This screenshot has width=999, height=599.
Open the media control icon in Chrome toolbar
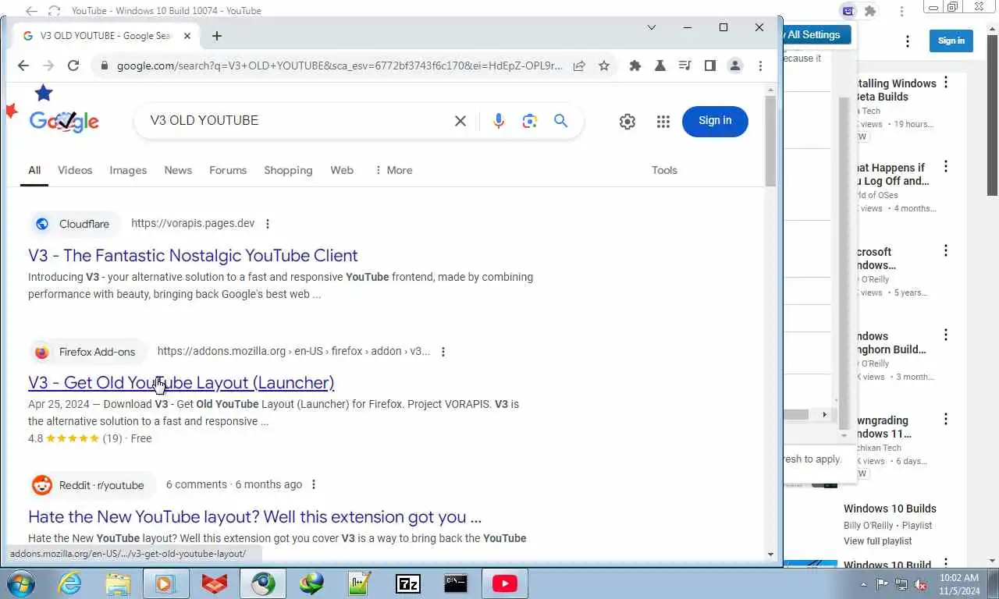pyautogui.click(x=685, y=66)
